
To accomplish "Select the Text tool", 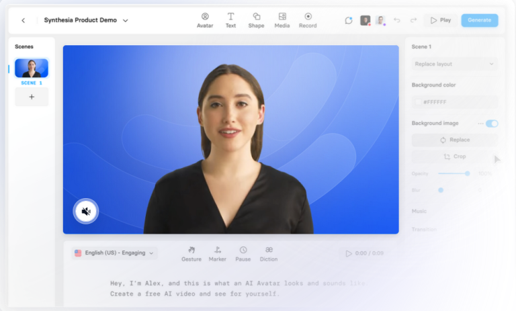I will tap(230, 20).
